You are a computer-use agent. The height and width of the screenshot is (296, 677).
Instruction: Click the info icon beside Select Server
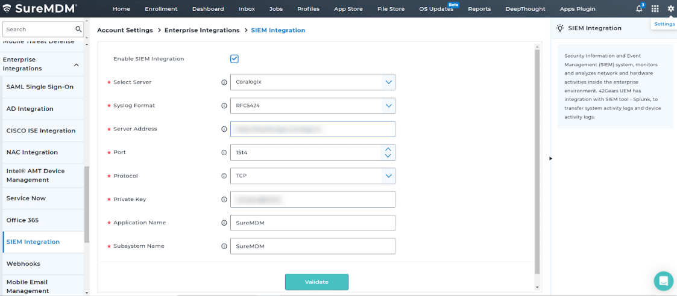pos(224,82)
